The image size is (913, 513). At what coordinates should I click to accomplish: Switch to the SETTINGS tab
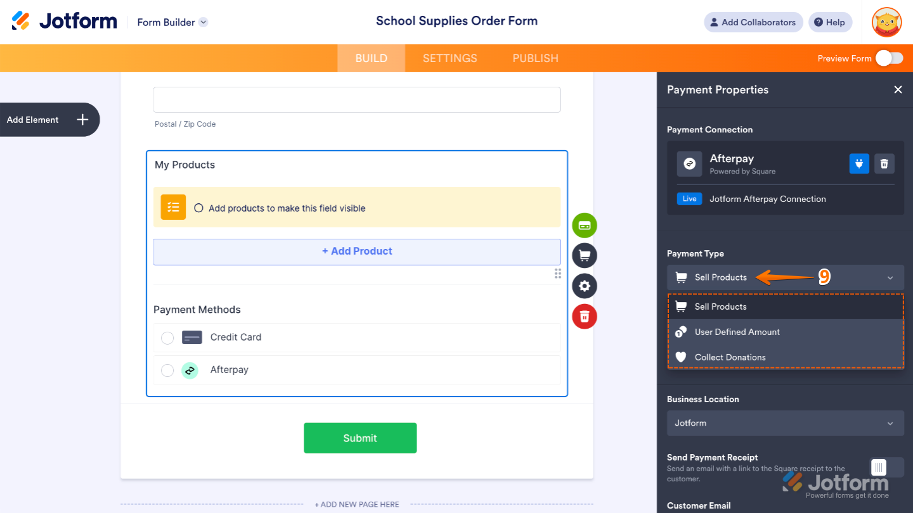[450, 58]
